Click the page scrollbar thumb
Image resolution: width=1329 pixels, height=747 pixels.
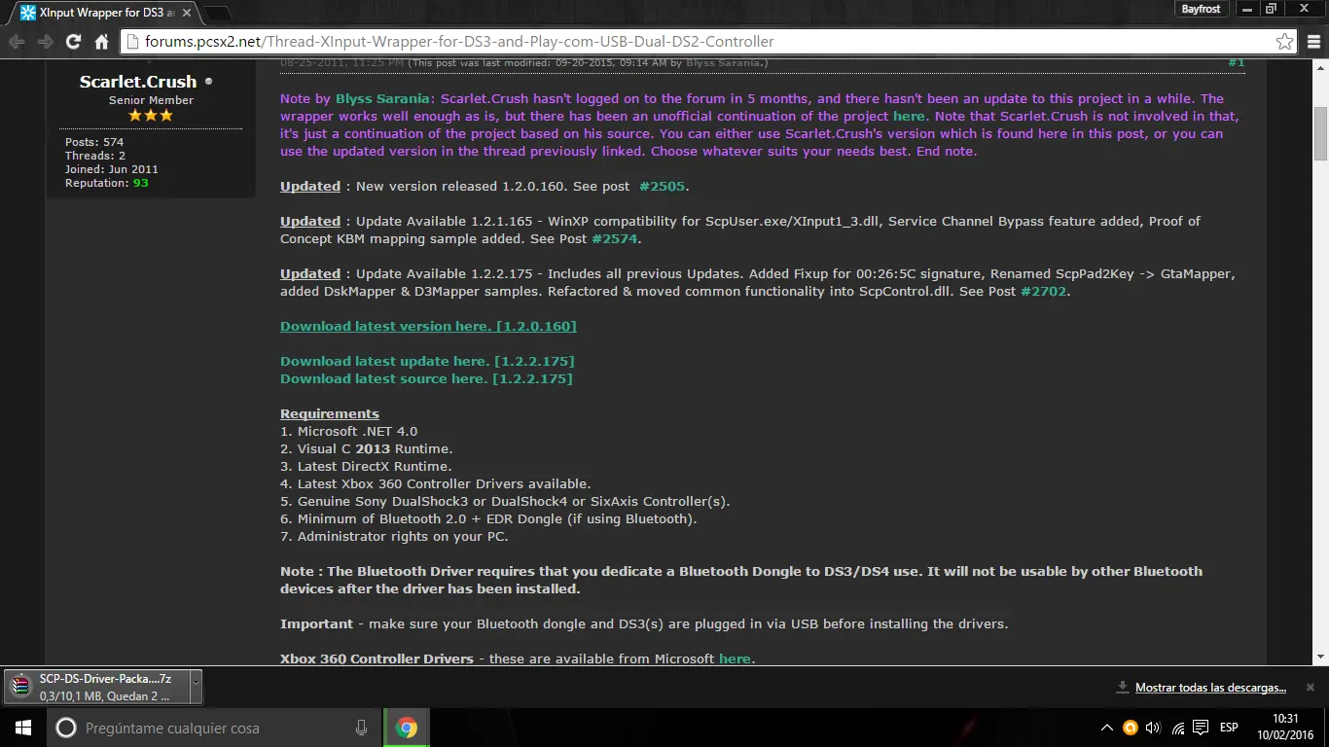[x=1321, y=132]
